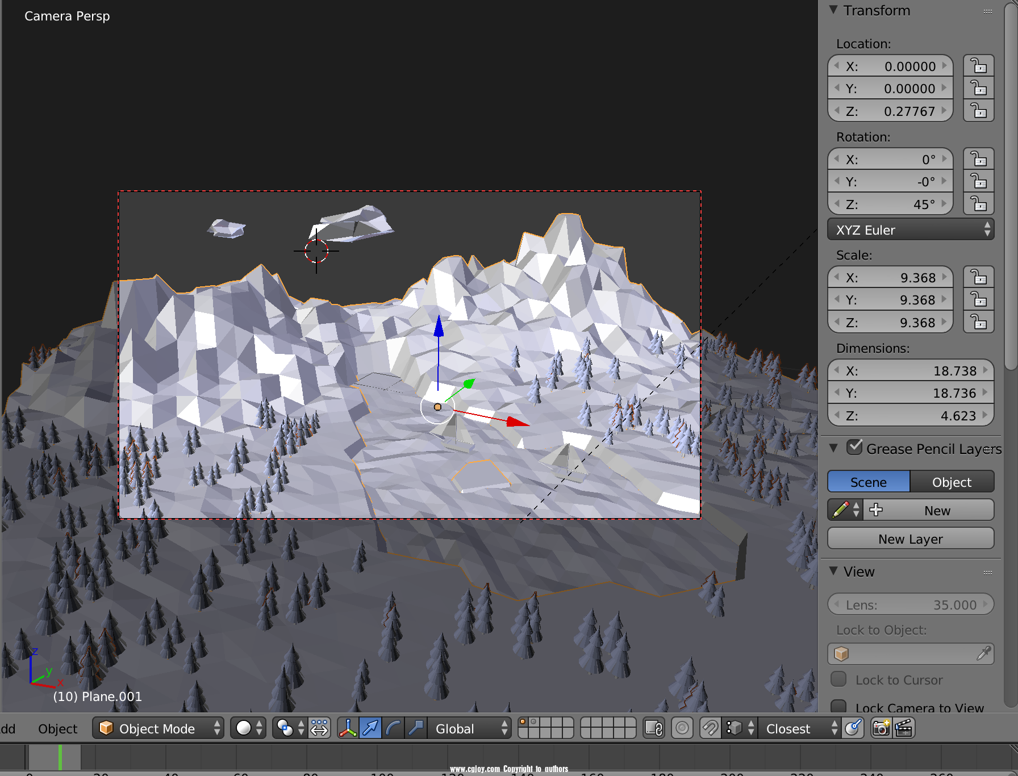
Task: Toggle lock layers to scene icon
Action: (x=654, y=728)
